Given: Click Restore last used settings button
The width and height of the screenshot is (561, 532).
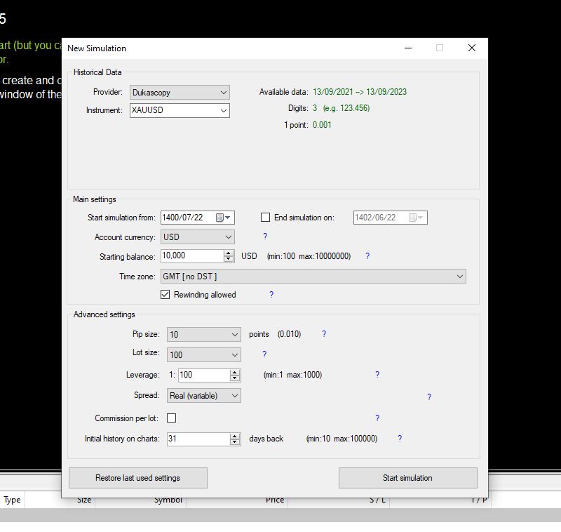Looking at the screenshot, I should [x=137, y=478].
